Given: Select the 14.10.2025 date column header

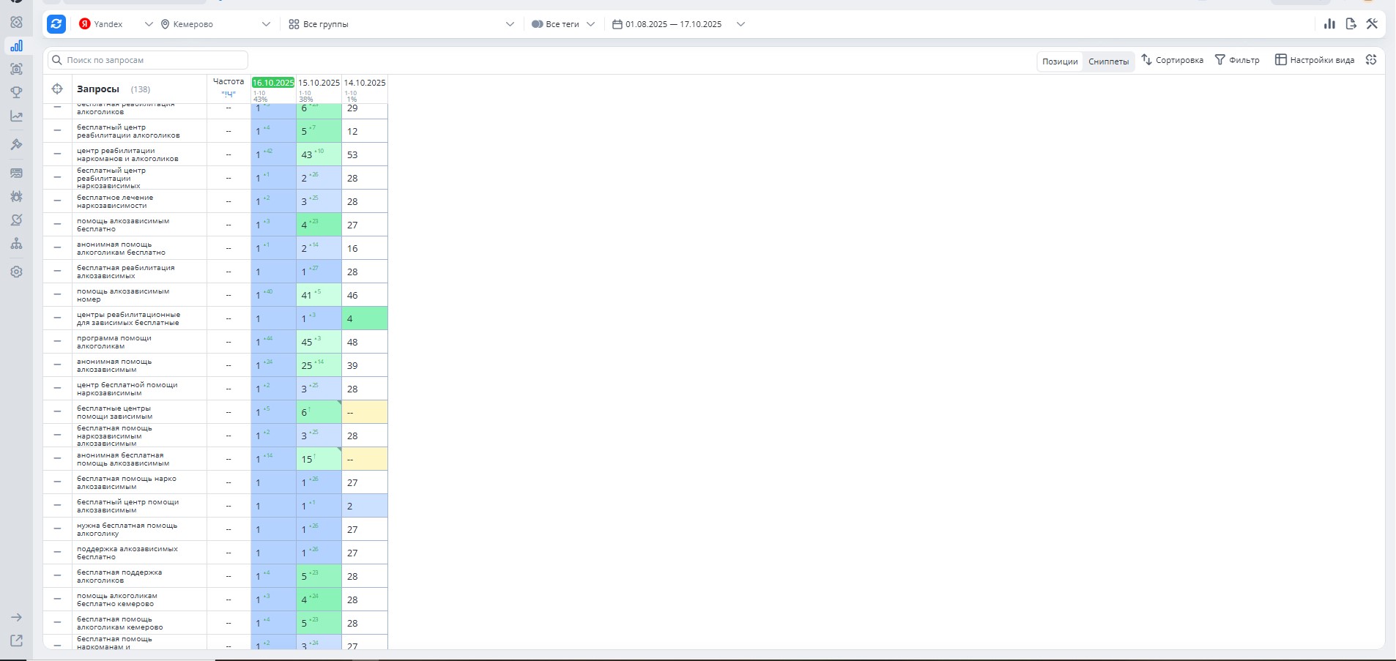Looking at the screenshot, I should pyautogui.click(x=365, y=83).
